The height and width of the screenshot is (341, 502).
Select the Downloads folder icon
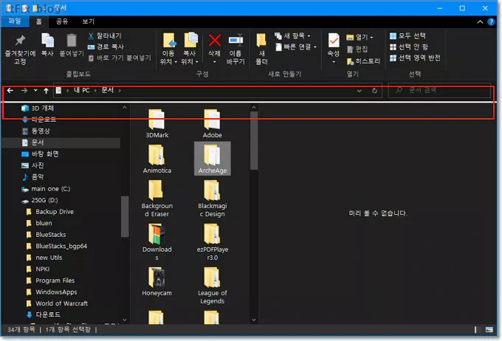(x=157, y=235)
